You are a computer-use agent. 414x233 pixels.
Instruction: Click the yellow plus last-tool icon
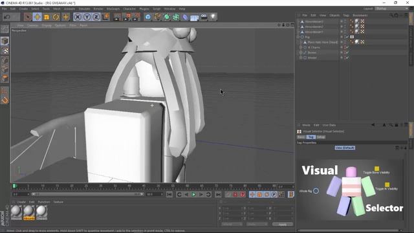point(65,17)
